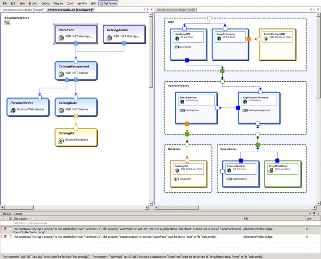This screenshot has height=259, width=321.
Task: Click the Full Screen button
Action: [108, 3]
